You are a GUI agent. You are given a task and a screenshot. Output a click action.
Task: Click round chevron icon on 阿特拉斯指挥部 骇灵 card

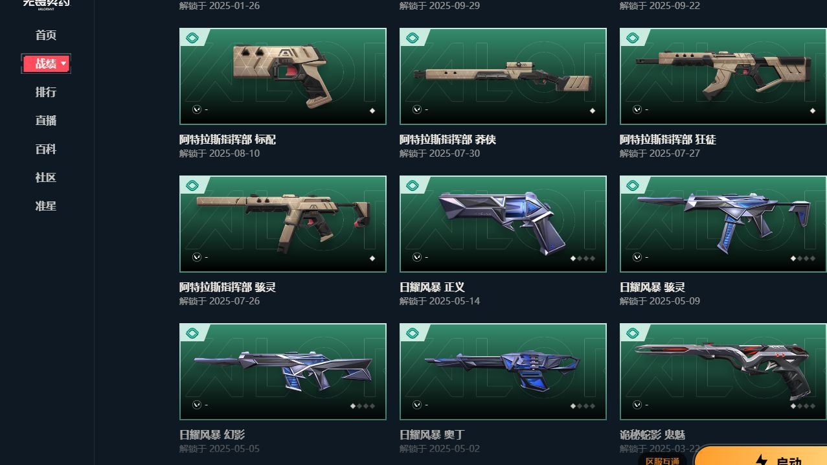point(197,257)
